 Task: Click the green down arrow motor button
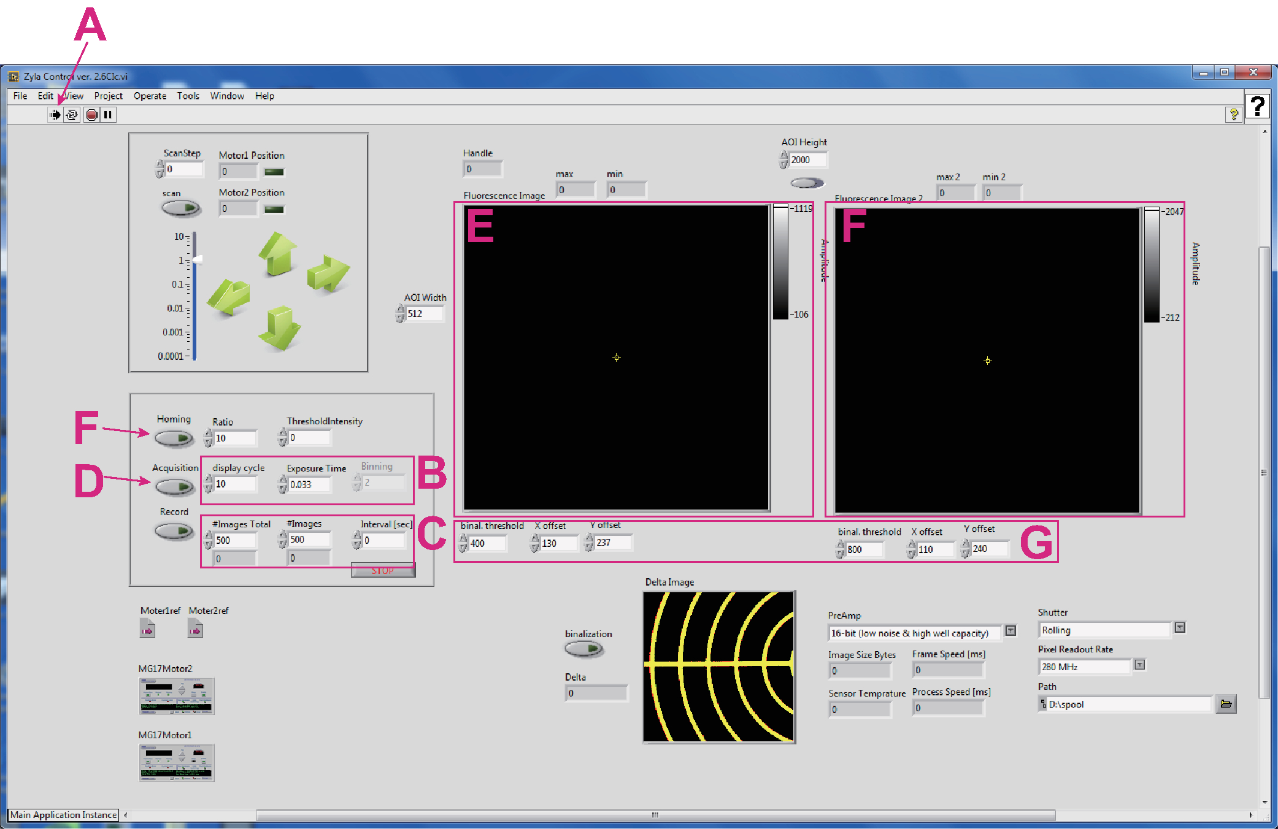(280, 328)
